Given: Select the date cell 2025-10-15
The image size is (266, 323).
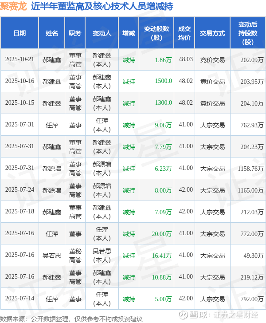Looking at the screenshot, I should [20, 103].
